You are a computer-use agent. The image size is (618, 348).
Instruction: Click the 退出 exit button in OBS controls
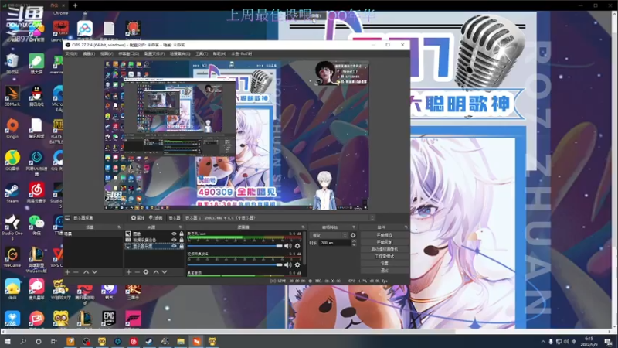point(384,270)
